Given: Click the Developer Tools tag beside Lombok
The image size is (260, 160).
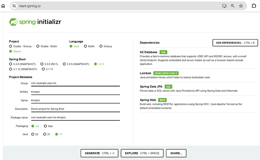Looking at the screenshot, I should (x=166, y=73).
